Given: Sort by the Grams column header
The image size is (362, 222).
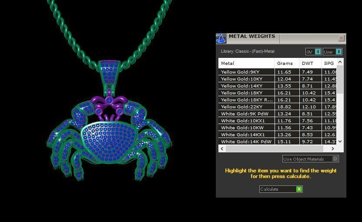Looking at the screenshot, I should 287,63.
